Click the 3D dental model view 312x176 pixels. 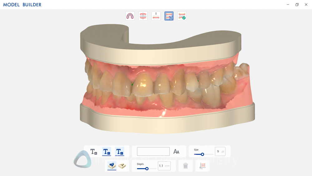(167, 79)
